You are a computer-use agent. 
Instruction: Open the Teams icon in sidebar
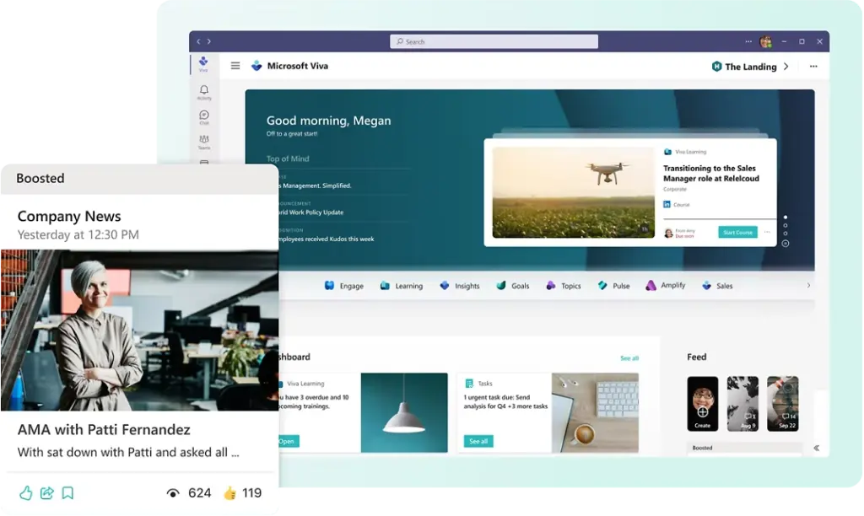[203, 141]
